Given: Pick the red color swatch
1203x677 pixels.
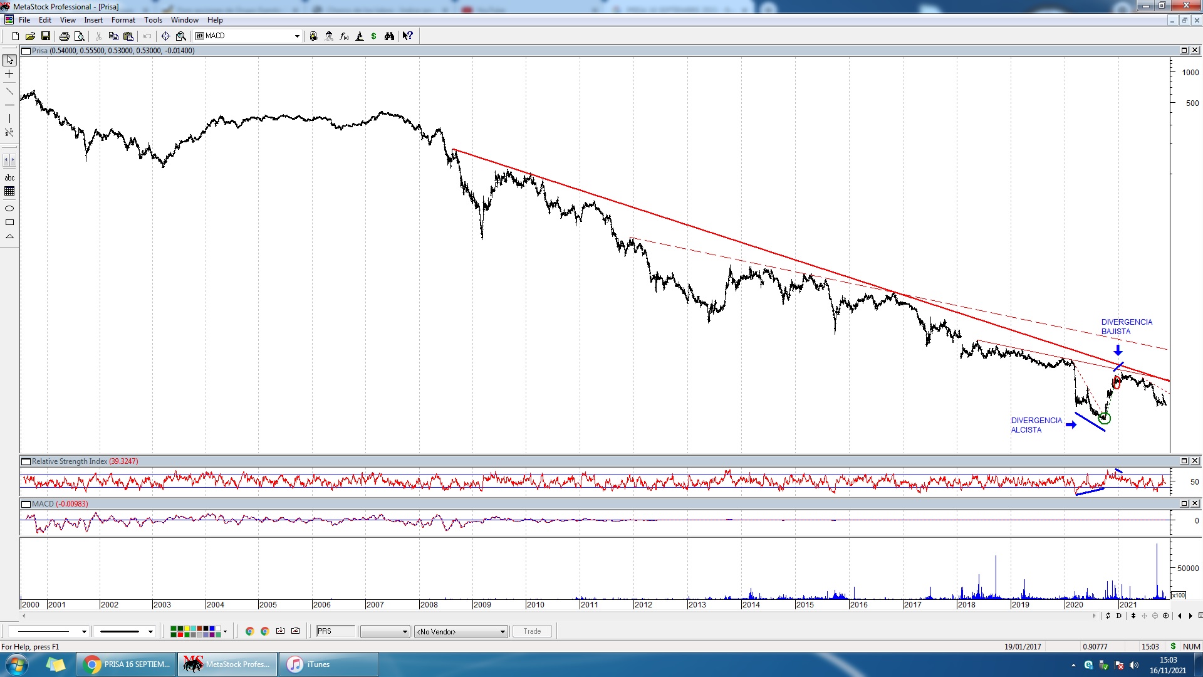Looking at the screenshot, I should point(180,634).
